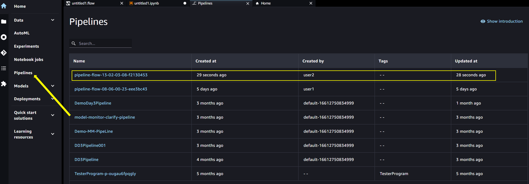Click Show introduction link

point(505,21)
